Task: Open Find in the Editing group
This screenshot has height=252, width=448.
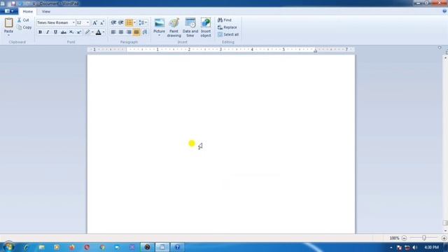Action: [225, 20]
